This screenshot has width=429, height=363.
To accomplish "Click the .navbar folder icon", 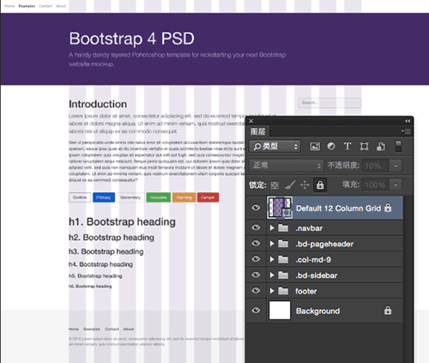I will 283,228.
